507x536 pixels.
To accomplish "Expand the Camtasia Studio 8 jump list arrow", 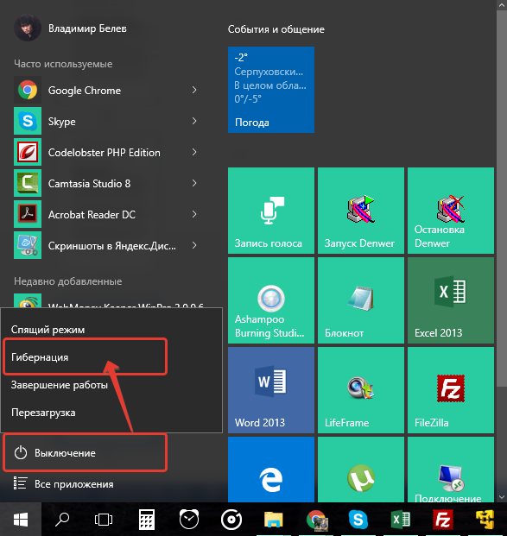I will [194, 183].
